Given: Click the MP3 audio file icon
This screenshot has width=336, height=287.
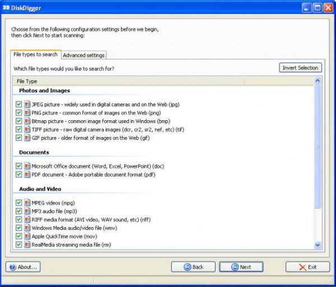Looking at the screenshot, I should click(27, 211).
